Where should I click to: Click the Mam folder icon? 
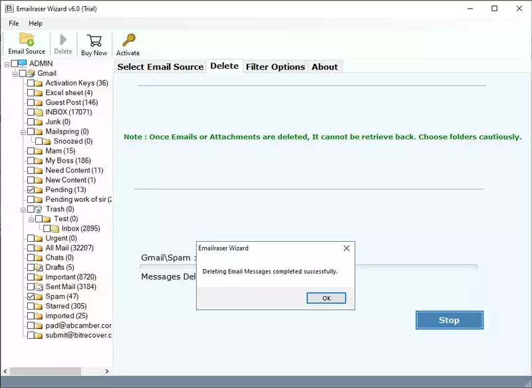pos(39,151)
